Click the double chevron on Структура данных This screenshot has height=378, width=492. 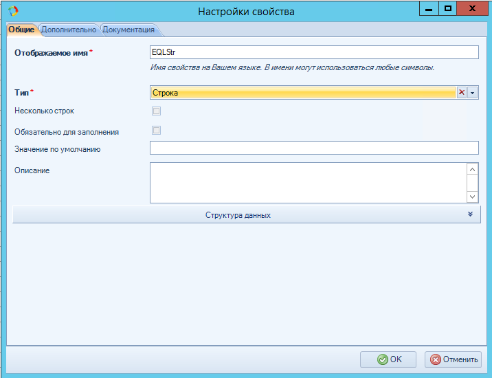click(471, 214)
